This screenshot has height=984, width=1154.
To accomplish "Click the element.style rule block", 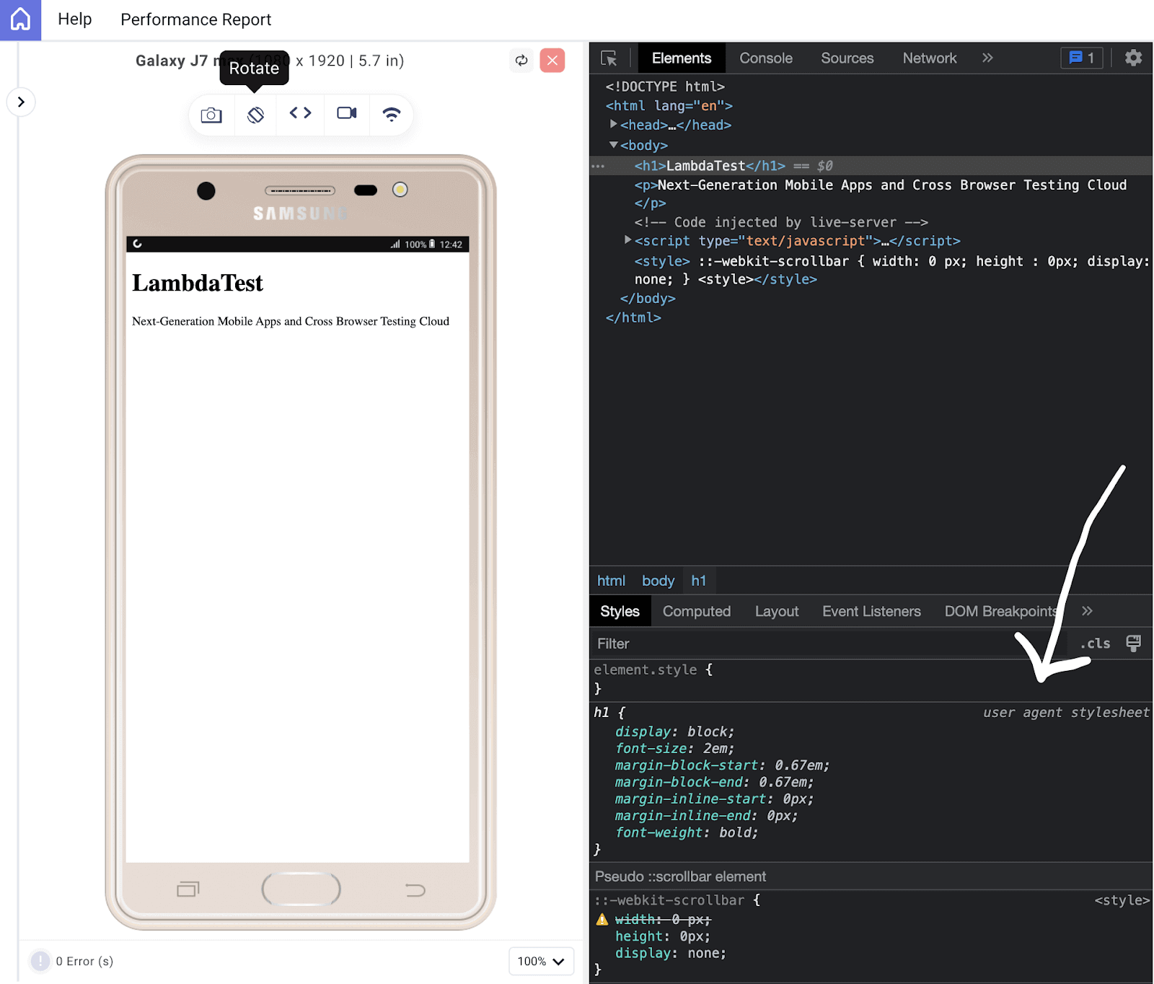I will click(871, 679).
